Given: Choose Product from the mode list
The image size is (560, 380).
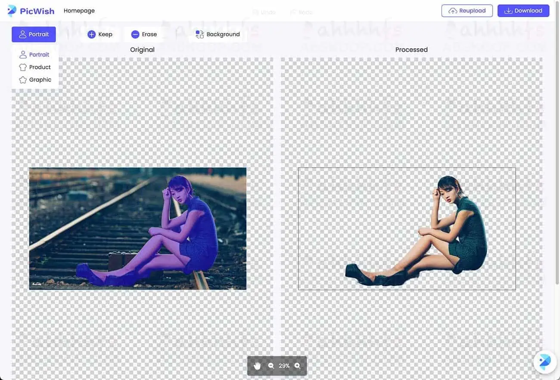Looking at the screenshot, I should [x=35, y=67].
